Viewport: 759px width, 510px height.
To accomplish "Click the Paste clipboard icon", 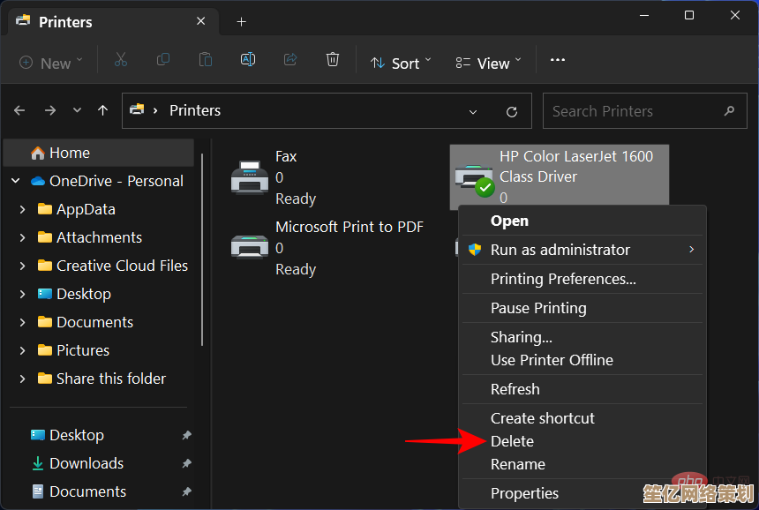I will pyautogui.click(x=206, y=60).
